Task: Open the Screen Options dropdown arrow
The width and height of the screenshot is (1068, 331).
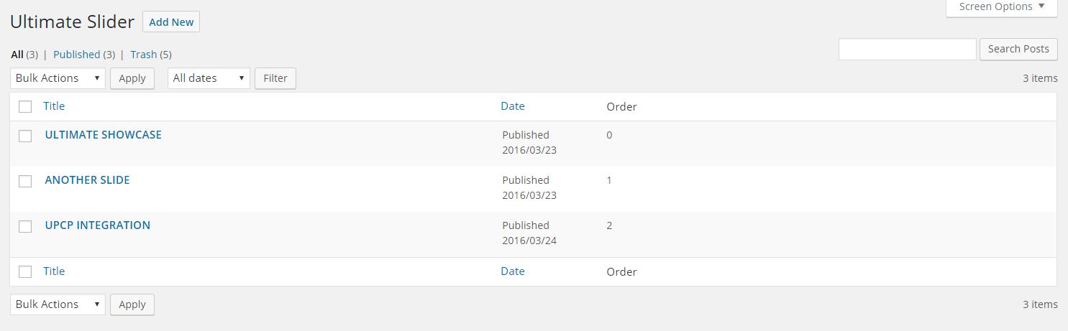Action: [1041, 6]
